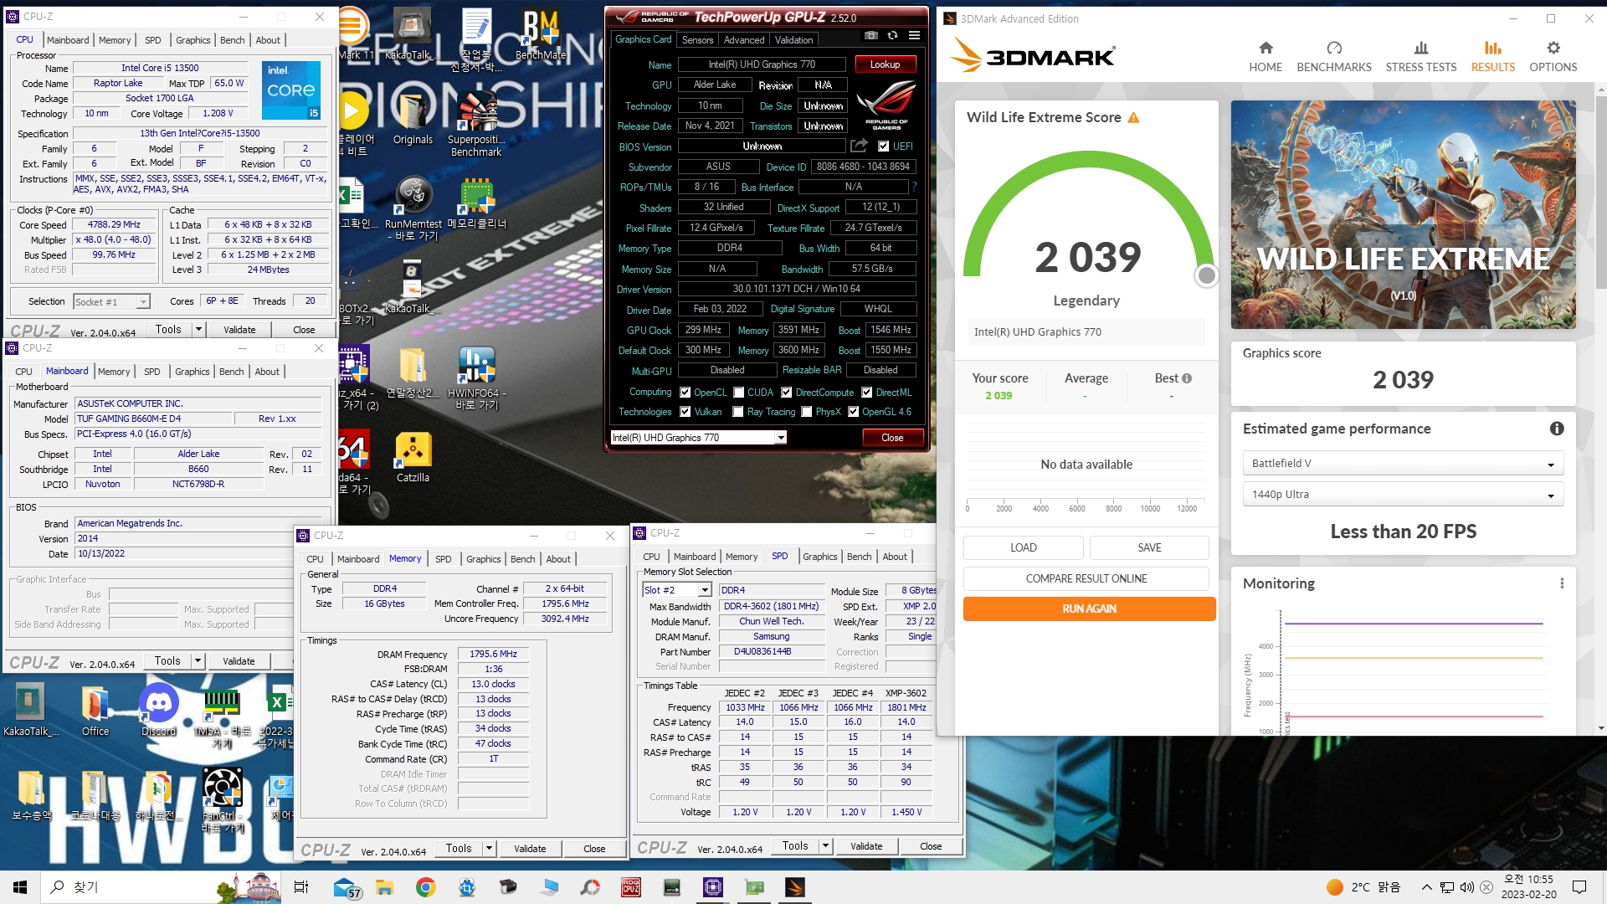The height and width of the screenshot is (904, 1607).
Task: Click COMPARE RESULT ONLINE button
Action: pyautogui.click(x=1086, y=578)
